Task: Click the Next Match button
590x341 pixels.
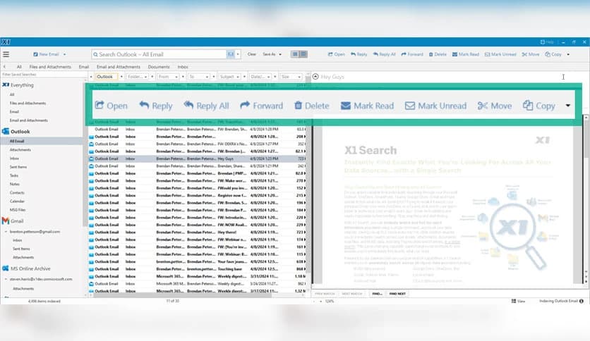Action: pos(352,294)
